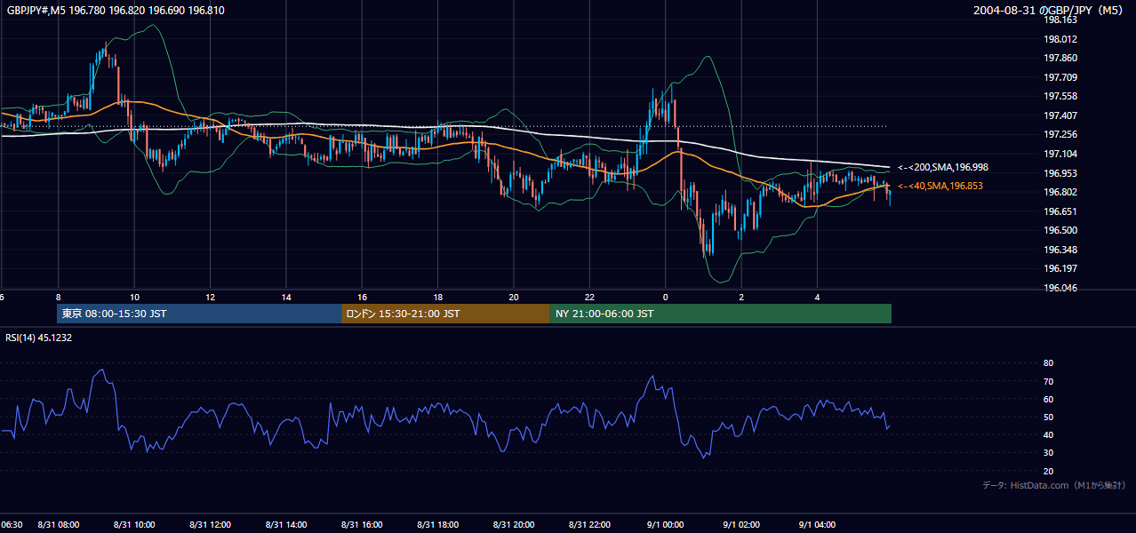Click RSI scale value 70

coord(1048,381)
